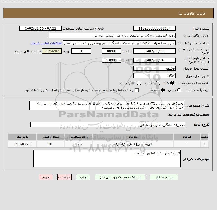Click the air conditioning table row
Image resolution: width=217 pixels, height=210 pixels.
pyautogui.click(x=108, y=144)
